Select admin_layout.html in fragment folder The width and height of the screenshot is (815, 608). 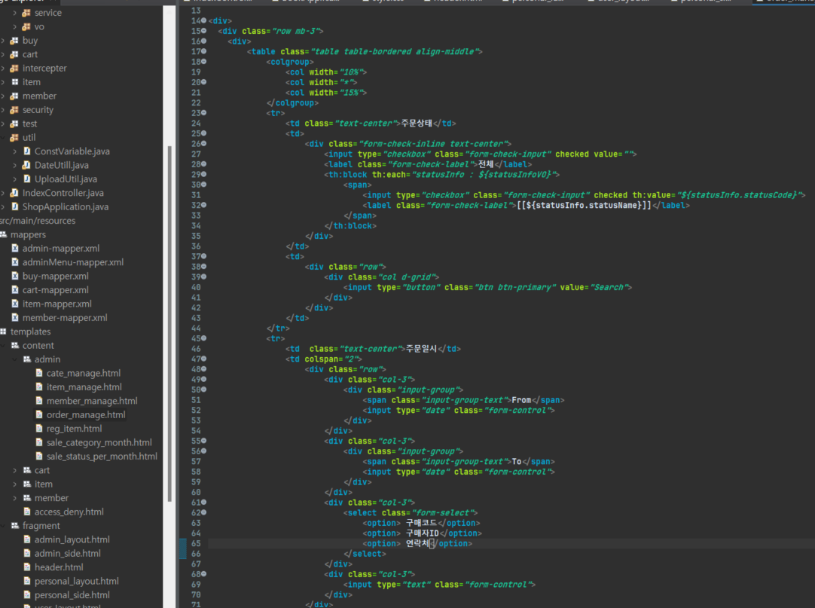72,540
